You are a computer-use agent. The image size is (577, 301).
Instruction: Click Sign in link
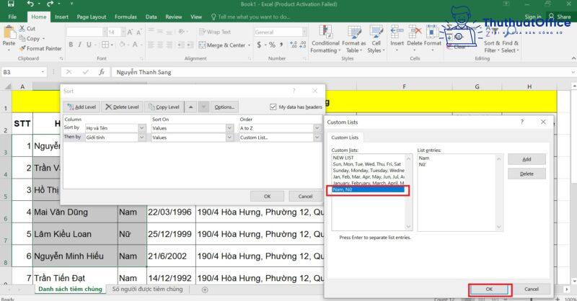533,17
